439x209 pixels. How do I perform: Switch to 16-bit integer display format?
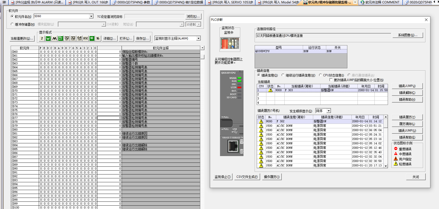(60, 38)
